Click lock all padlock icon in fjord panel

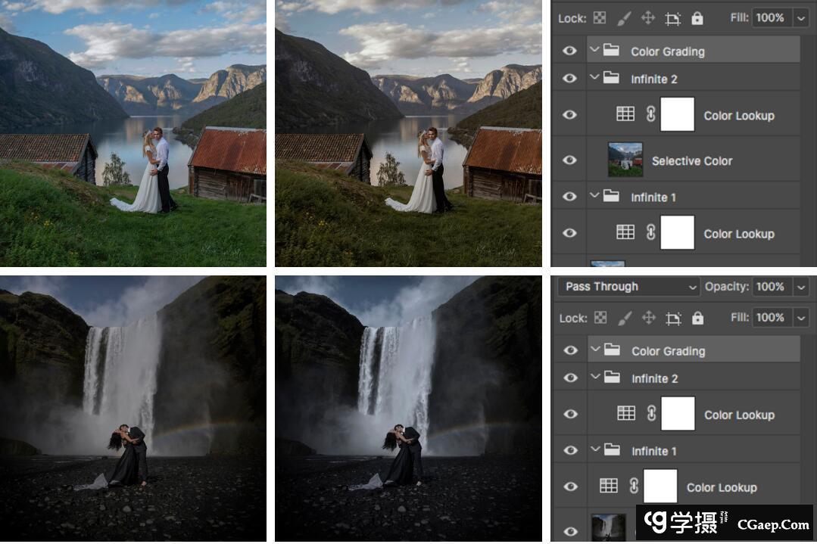(x=697, y=18)
